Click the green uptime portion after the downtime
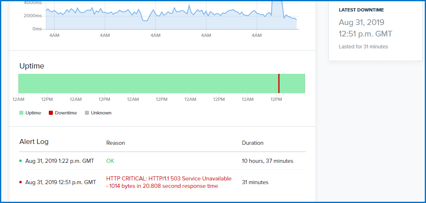This screenshot has height=203, width=426. tap(292, 83)
